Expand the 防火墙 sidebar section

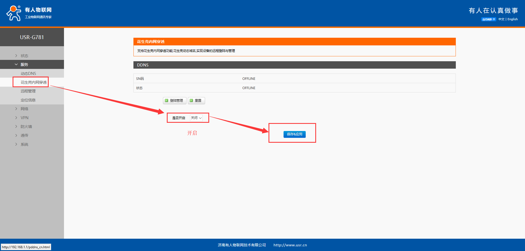[x=26, y=127]
